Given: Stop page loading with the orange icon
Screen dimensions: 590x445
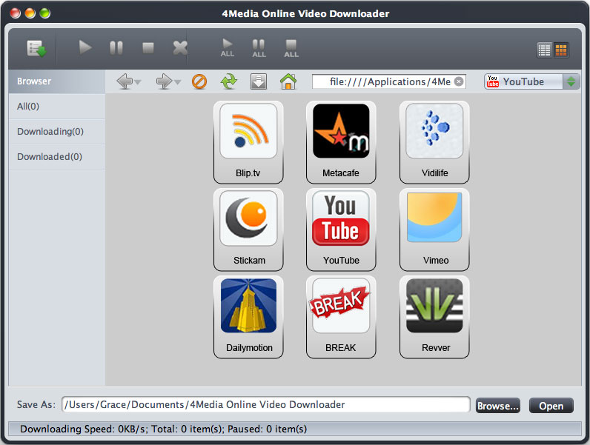Looking at the screenshot, I should click(199, 81).
